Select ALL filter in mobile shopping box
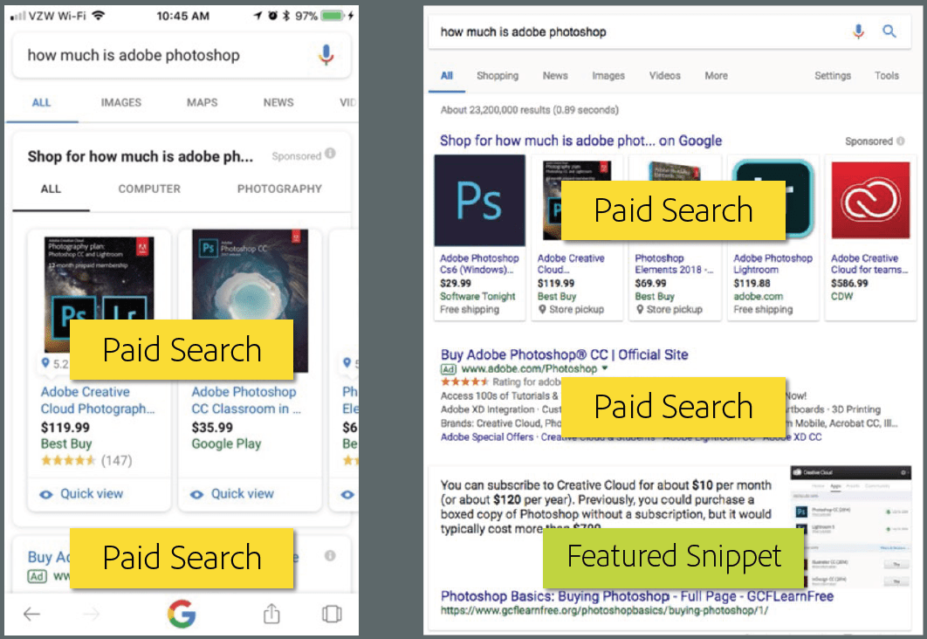Screen dimensions: 927x639 (51, 189)
